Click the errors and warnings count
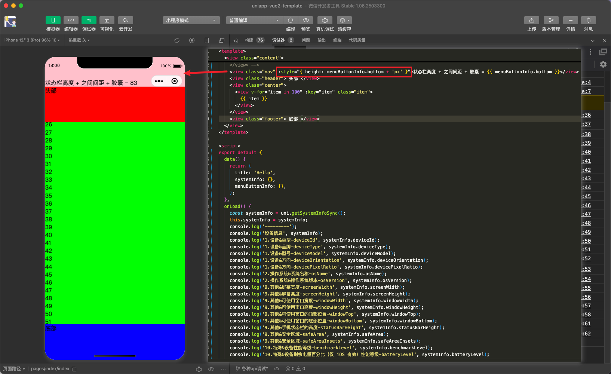Image resolution: width=611 pixels, height=374 pixels. coord(295,369)
